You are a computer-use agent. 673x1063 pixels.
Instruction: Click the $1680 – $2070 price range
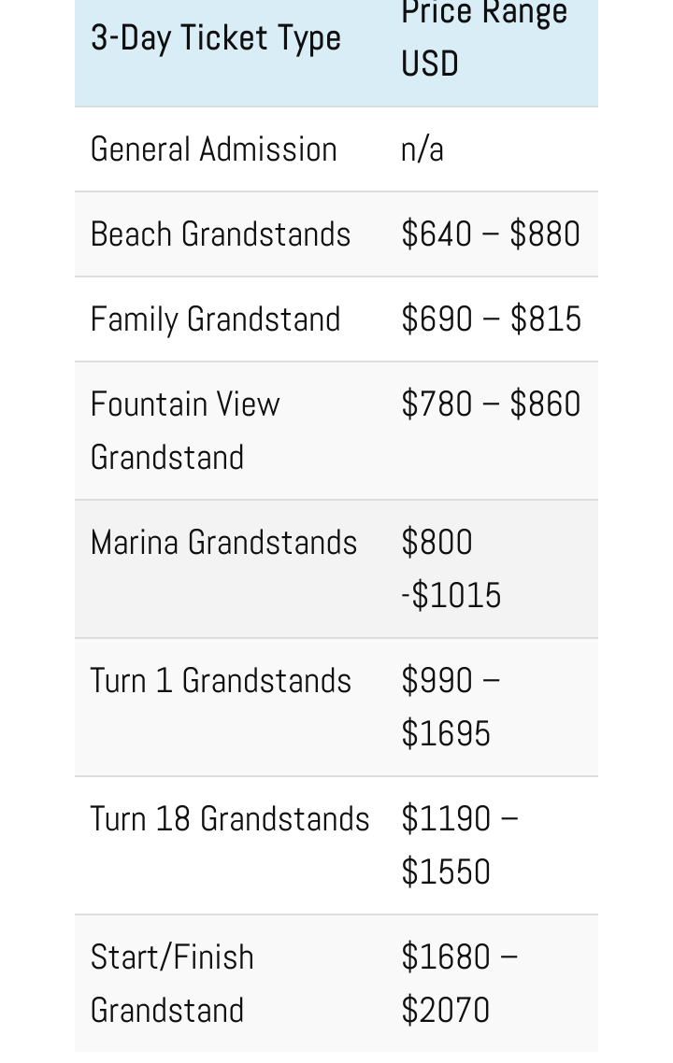point(459,984)
